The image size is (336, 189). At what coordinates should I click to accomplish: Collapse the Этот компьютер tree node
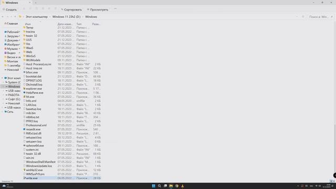(2, 78)
